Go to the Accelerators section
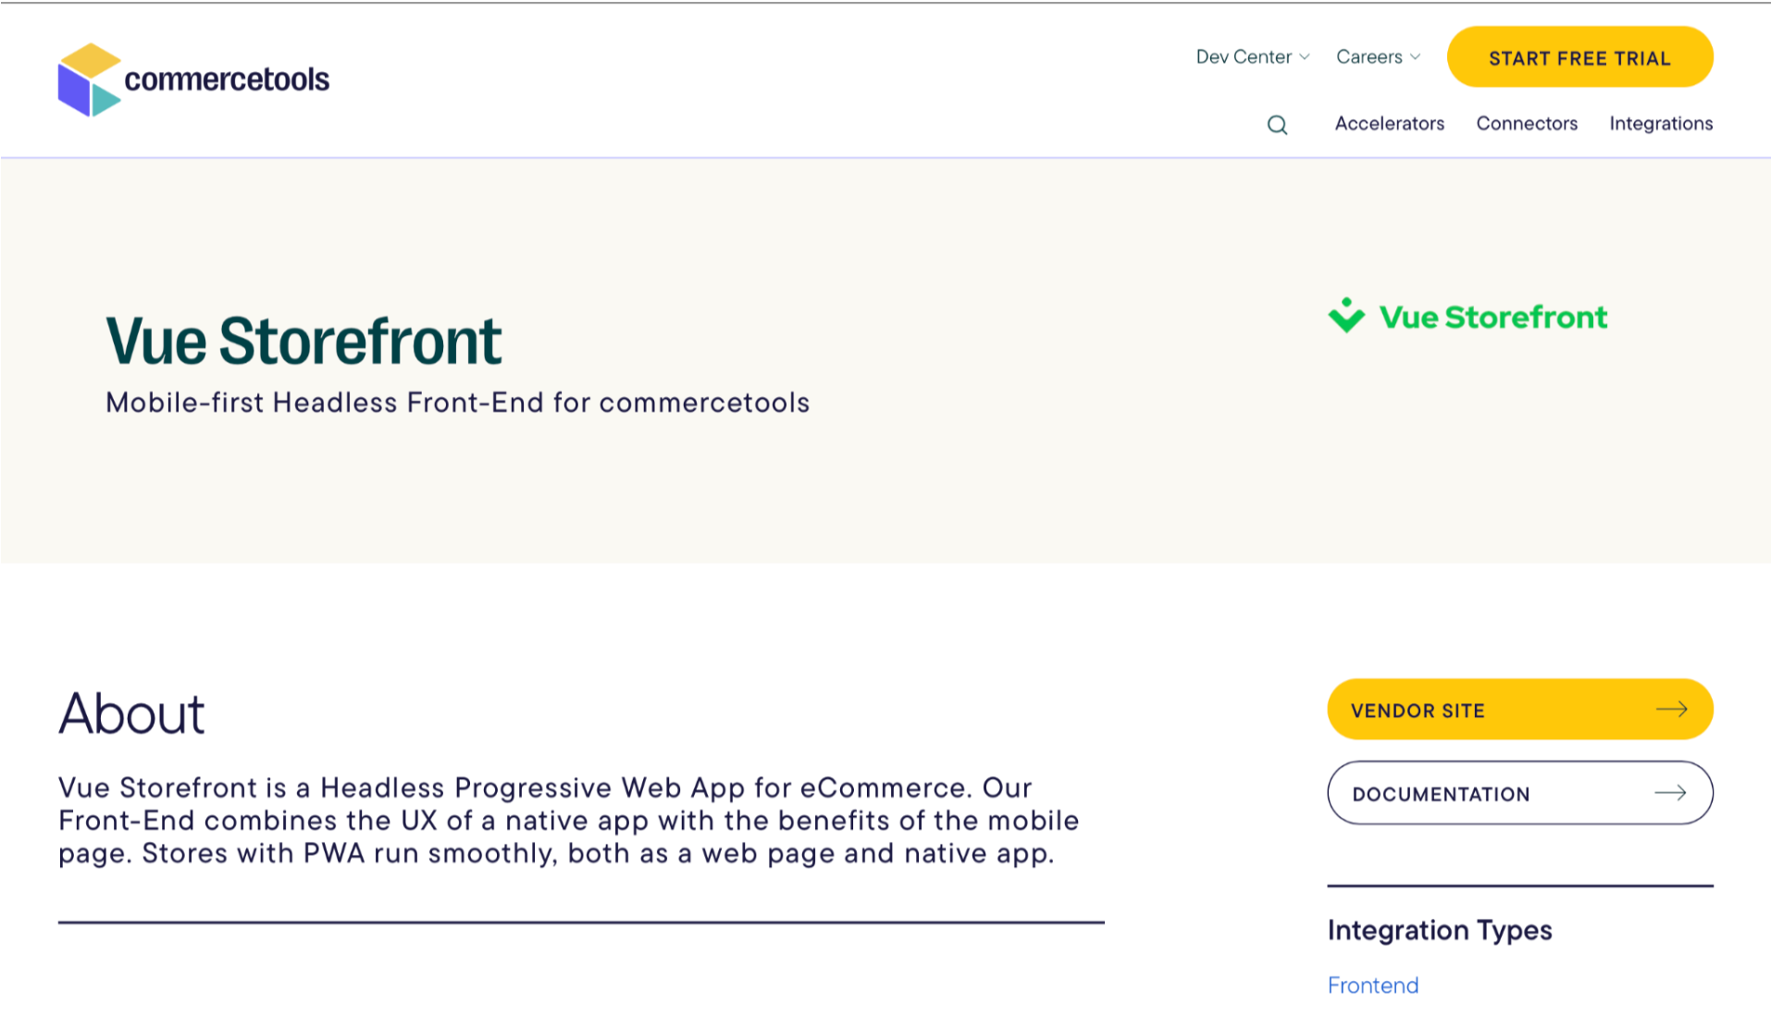The width and height of the screenshot is (1771, 1018). pyautogui.click(x=1389, y=124)
